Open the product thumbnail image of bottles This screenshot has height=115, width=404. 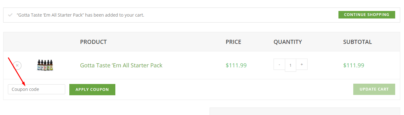[46, 65]
